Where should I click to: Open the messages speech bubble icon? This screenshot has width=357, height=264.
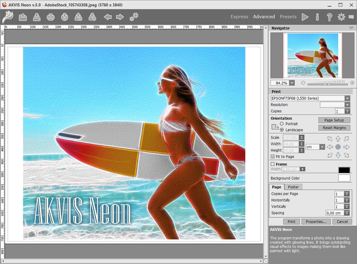[x=351, y=17]
